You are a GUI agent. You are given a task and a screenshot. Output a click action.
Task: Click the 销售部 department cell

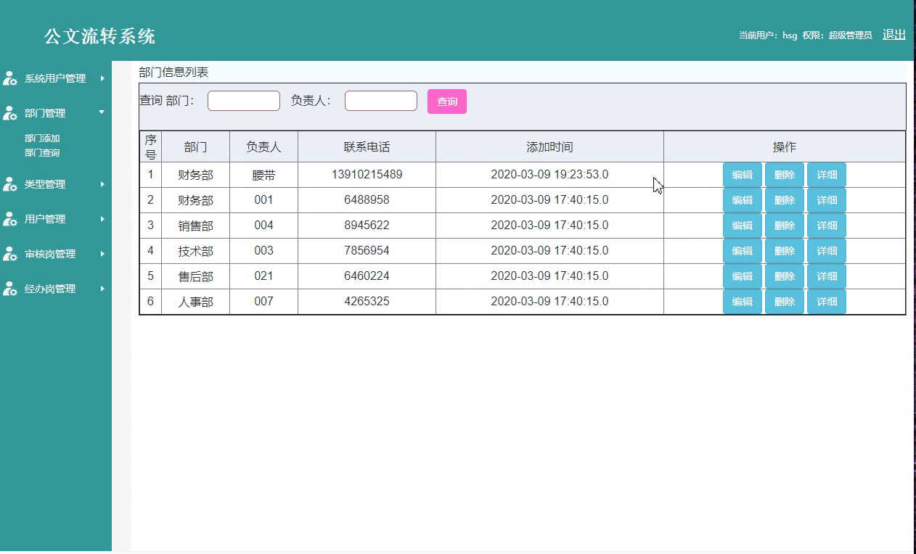(195, 226)
